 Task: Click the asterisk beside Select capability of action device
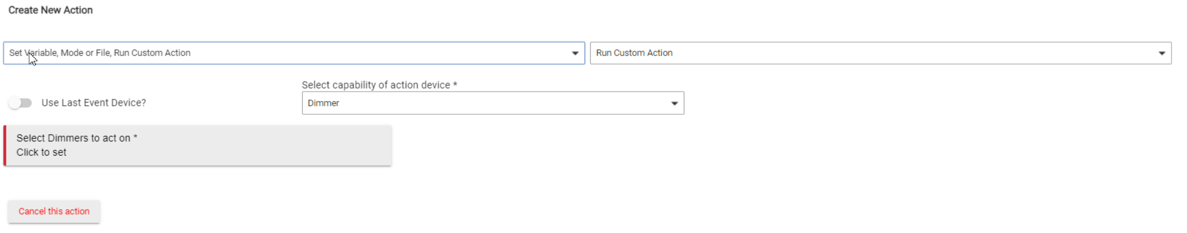click(x=455, y=84)
